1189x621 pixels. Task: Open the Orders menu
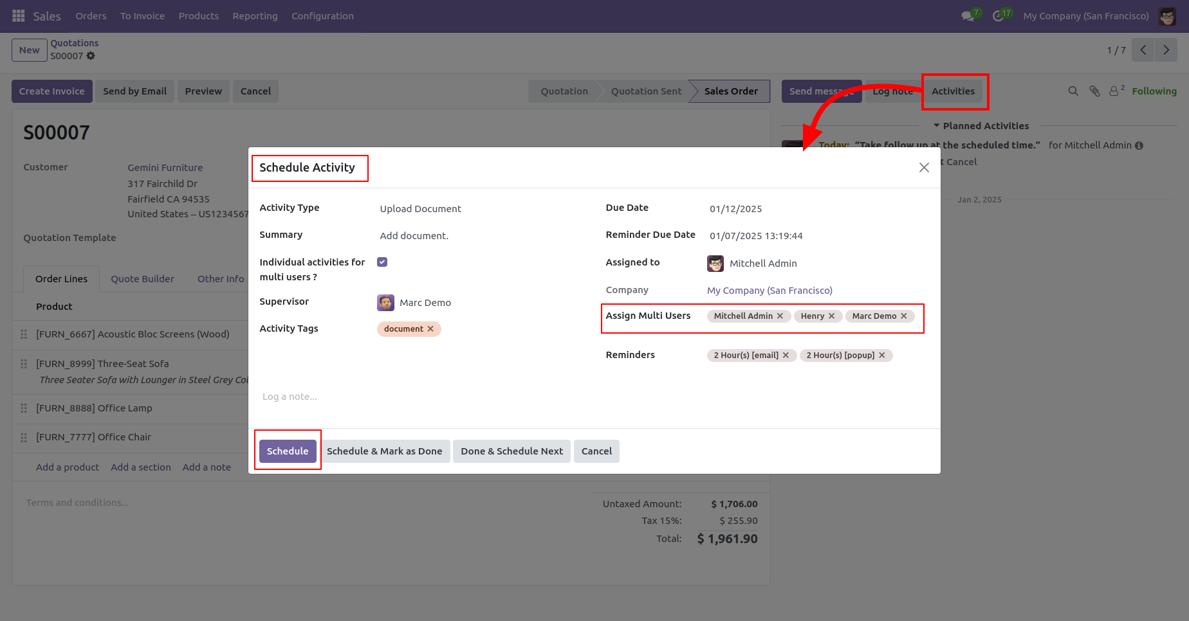pos(91,16)
